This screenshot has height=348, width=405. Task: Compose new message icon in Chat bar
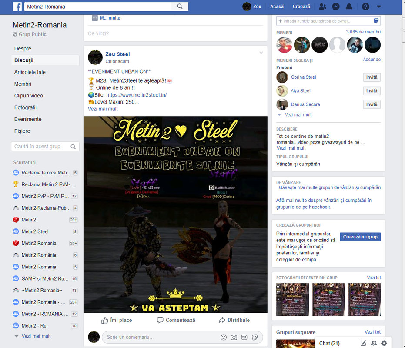coord(363,343)
